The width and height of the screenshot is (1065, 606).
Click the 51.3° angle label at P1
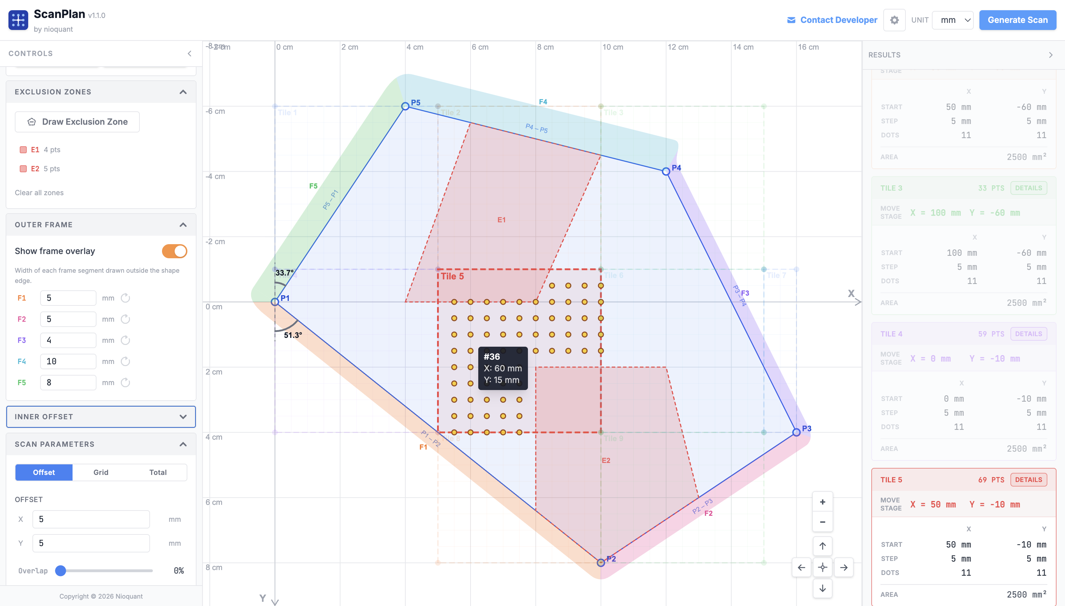293,335
